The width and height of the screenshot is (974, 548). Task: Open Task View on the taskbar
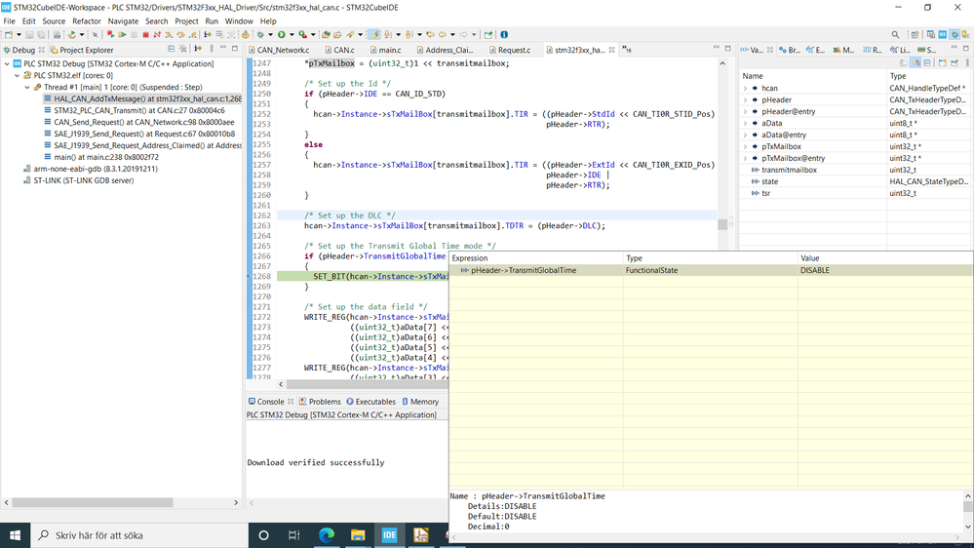click(x=293, y=535)
